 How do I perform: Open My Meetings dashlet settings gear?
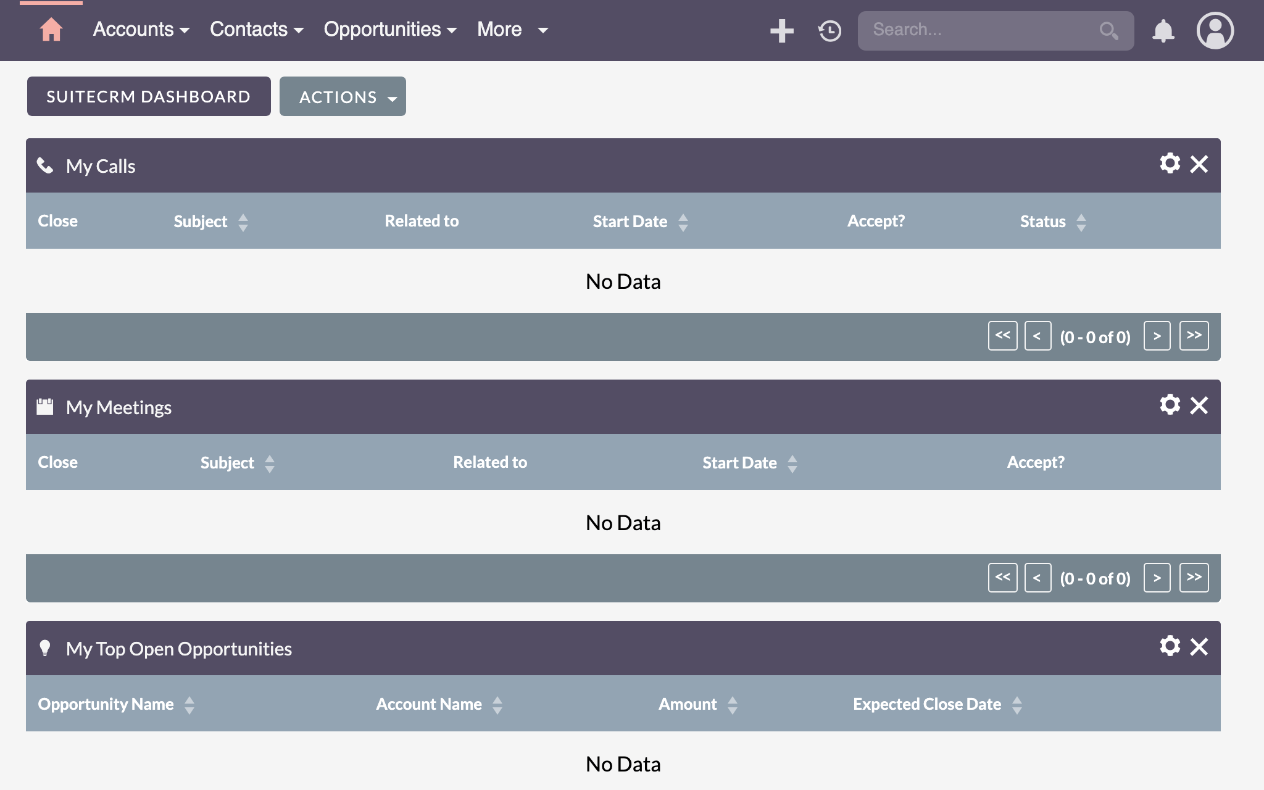click(x=1170, y=405)
